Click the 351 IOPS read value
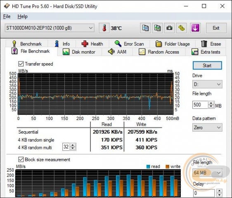The width and height of the screenshot is (232, 198). [112, 147]
